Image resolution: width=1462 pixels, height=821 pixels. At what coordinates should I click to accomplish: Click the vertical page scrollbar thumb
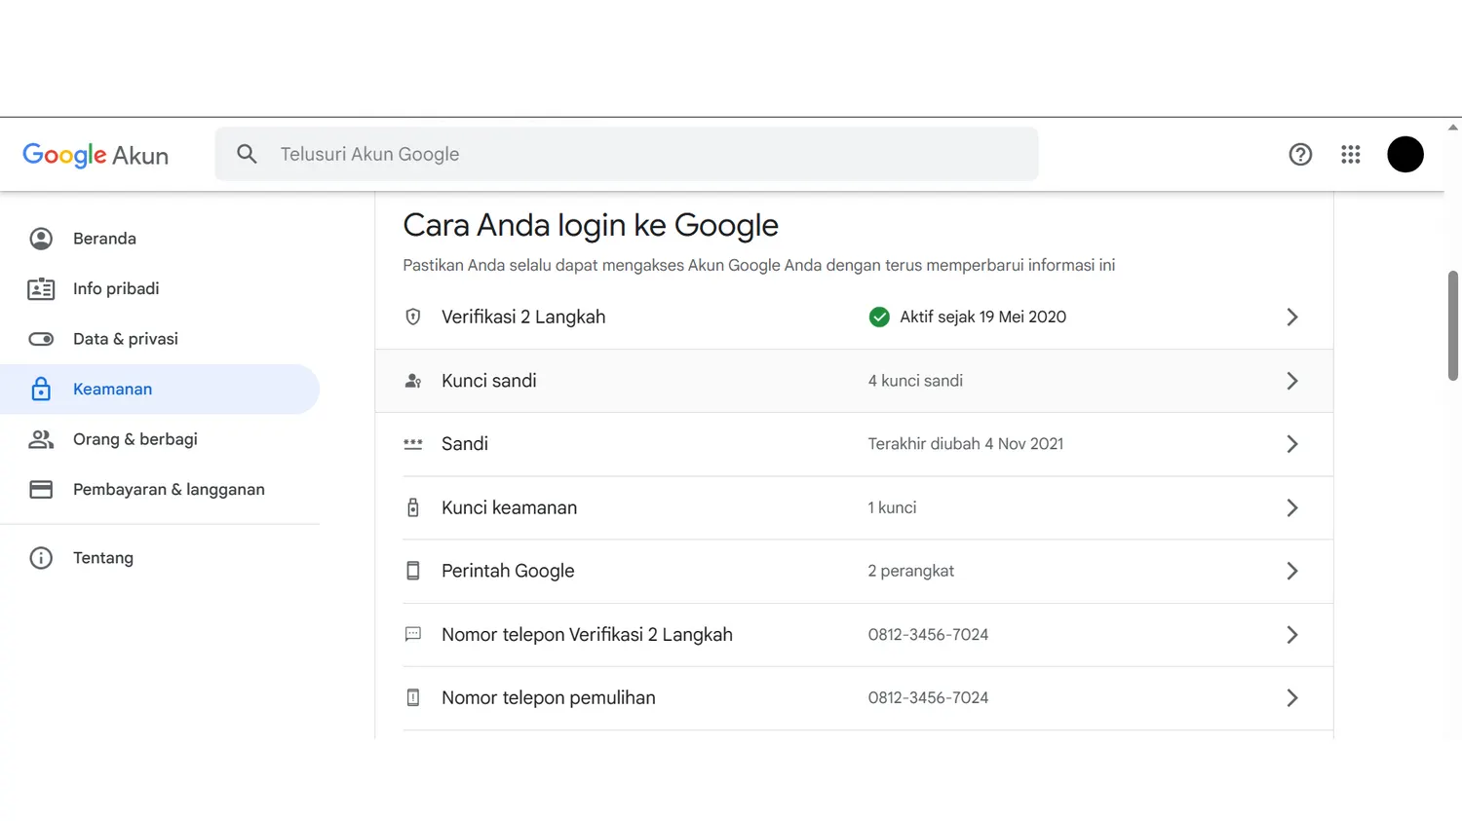point(1452,325)
